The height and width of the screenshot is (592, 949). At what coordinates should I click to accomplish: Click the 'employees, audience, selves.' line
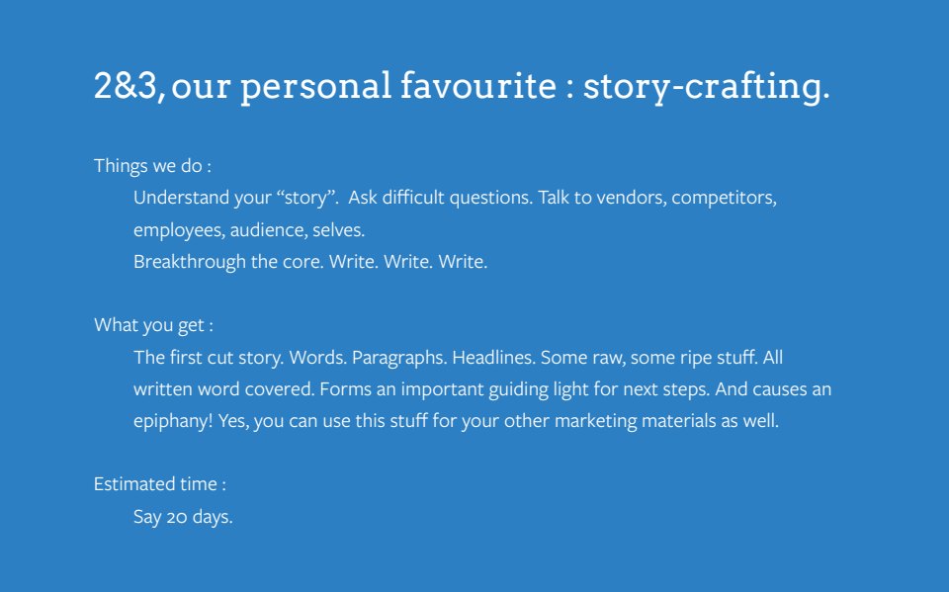click(249, 230)
